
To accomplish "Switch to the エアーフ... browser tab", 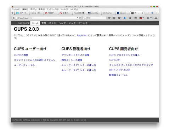I will pyautogui.click(x=22, y=13).
